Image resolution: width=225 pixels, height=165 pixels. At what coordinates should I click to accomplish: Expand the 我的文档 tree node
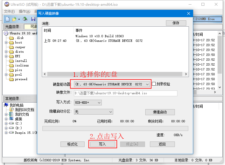6,114
